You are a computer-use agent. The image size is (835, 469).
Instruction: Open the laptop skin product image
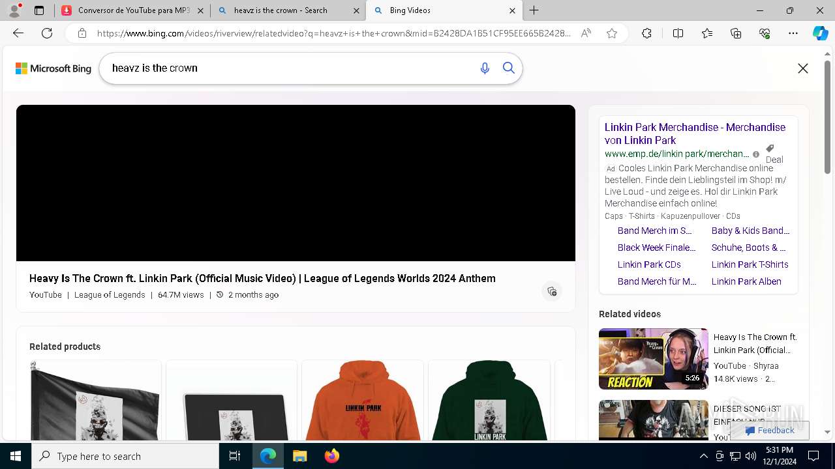click(x=232, y=401)
